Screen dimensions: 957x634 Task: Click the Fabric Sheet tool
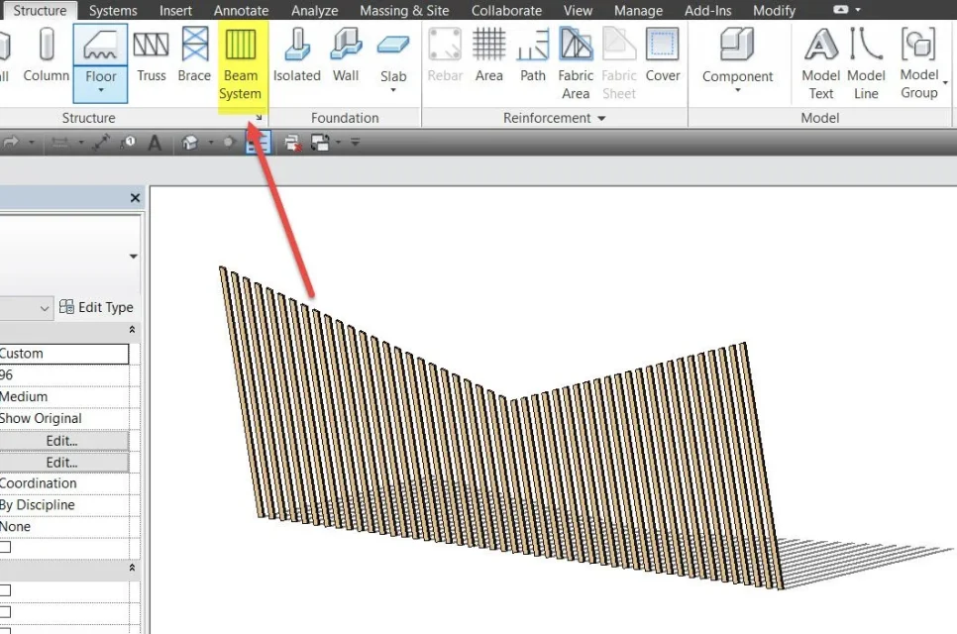619,63
